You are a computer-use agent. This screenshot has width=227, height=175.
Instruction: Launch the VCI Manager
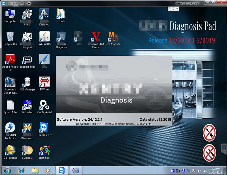point(27,82)
